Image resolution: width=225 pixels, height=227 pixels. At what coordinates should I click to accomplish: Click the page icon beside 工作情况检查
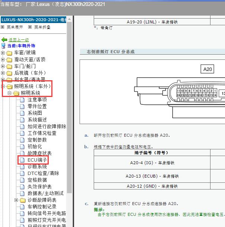coord(22,133)
